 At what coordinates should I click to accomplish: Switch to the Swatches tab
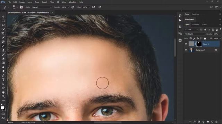tap(195, 14)
